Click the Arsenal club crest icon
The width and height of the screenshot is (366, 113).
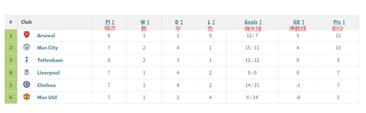click(27, 35)
